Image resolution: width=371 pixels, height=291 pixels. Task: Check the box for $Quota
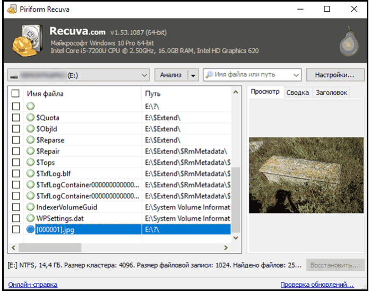[16, 117]
